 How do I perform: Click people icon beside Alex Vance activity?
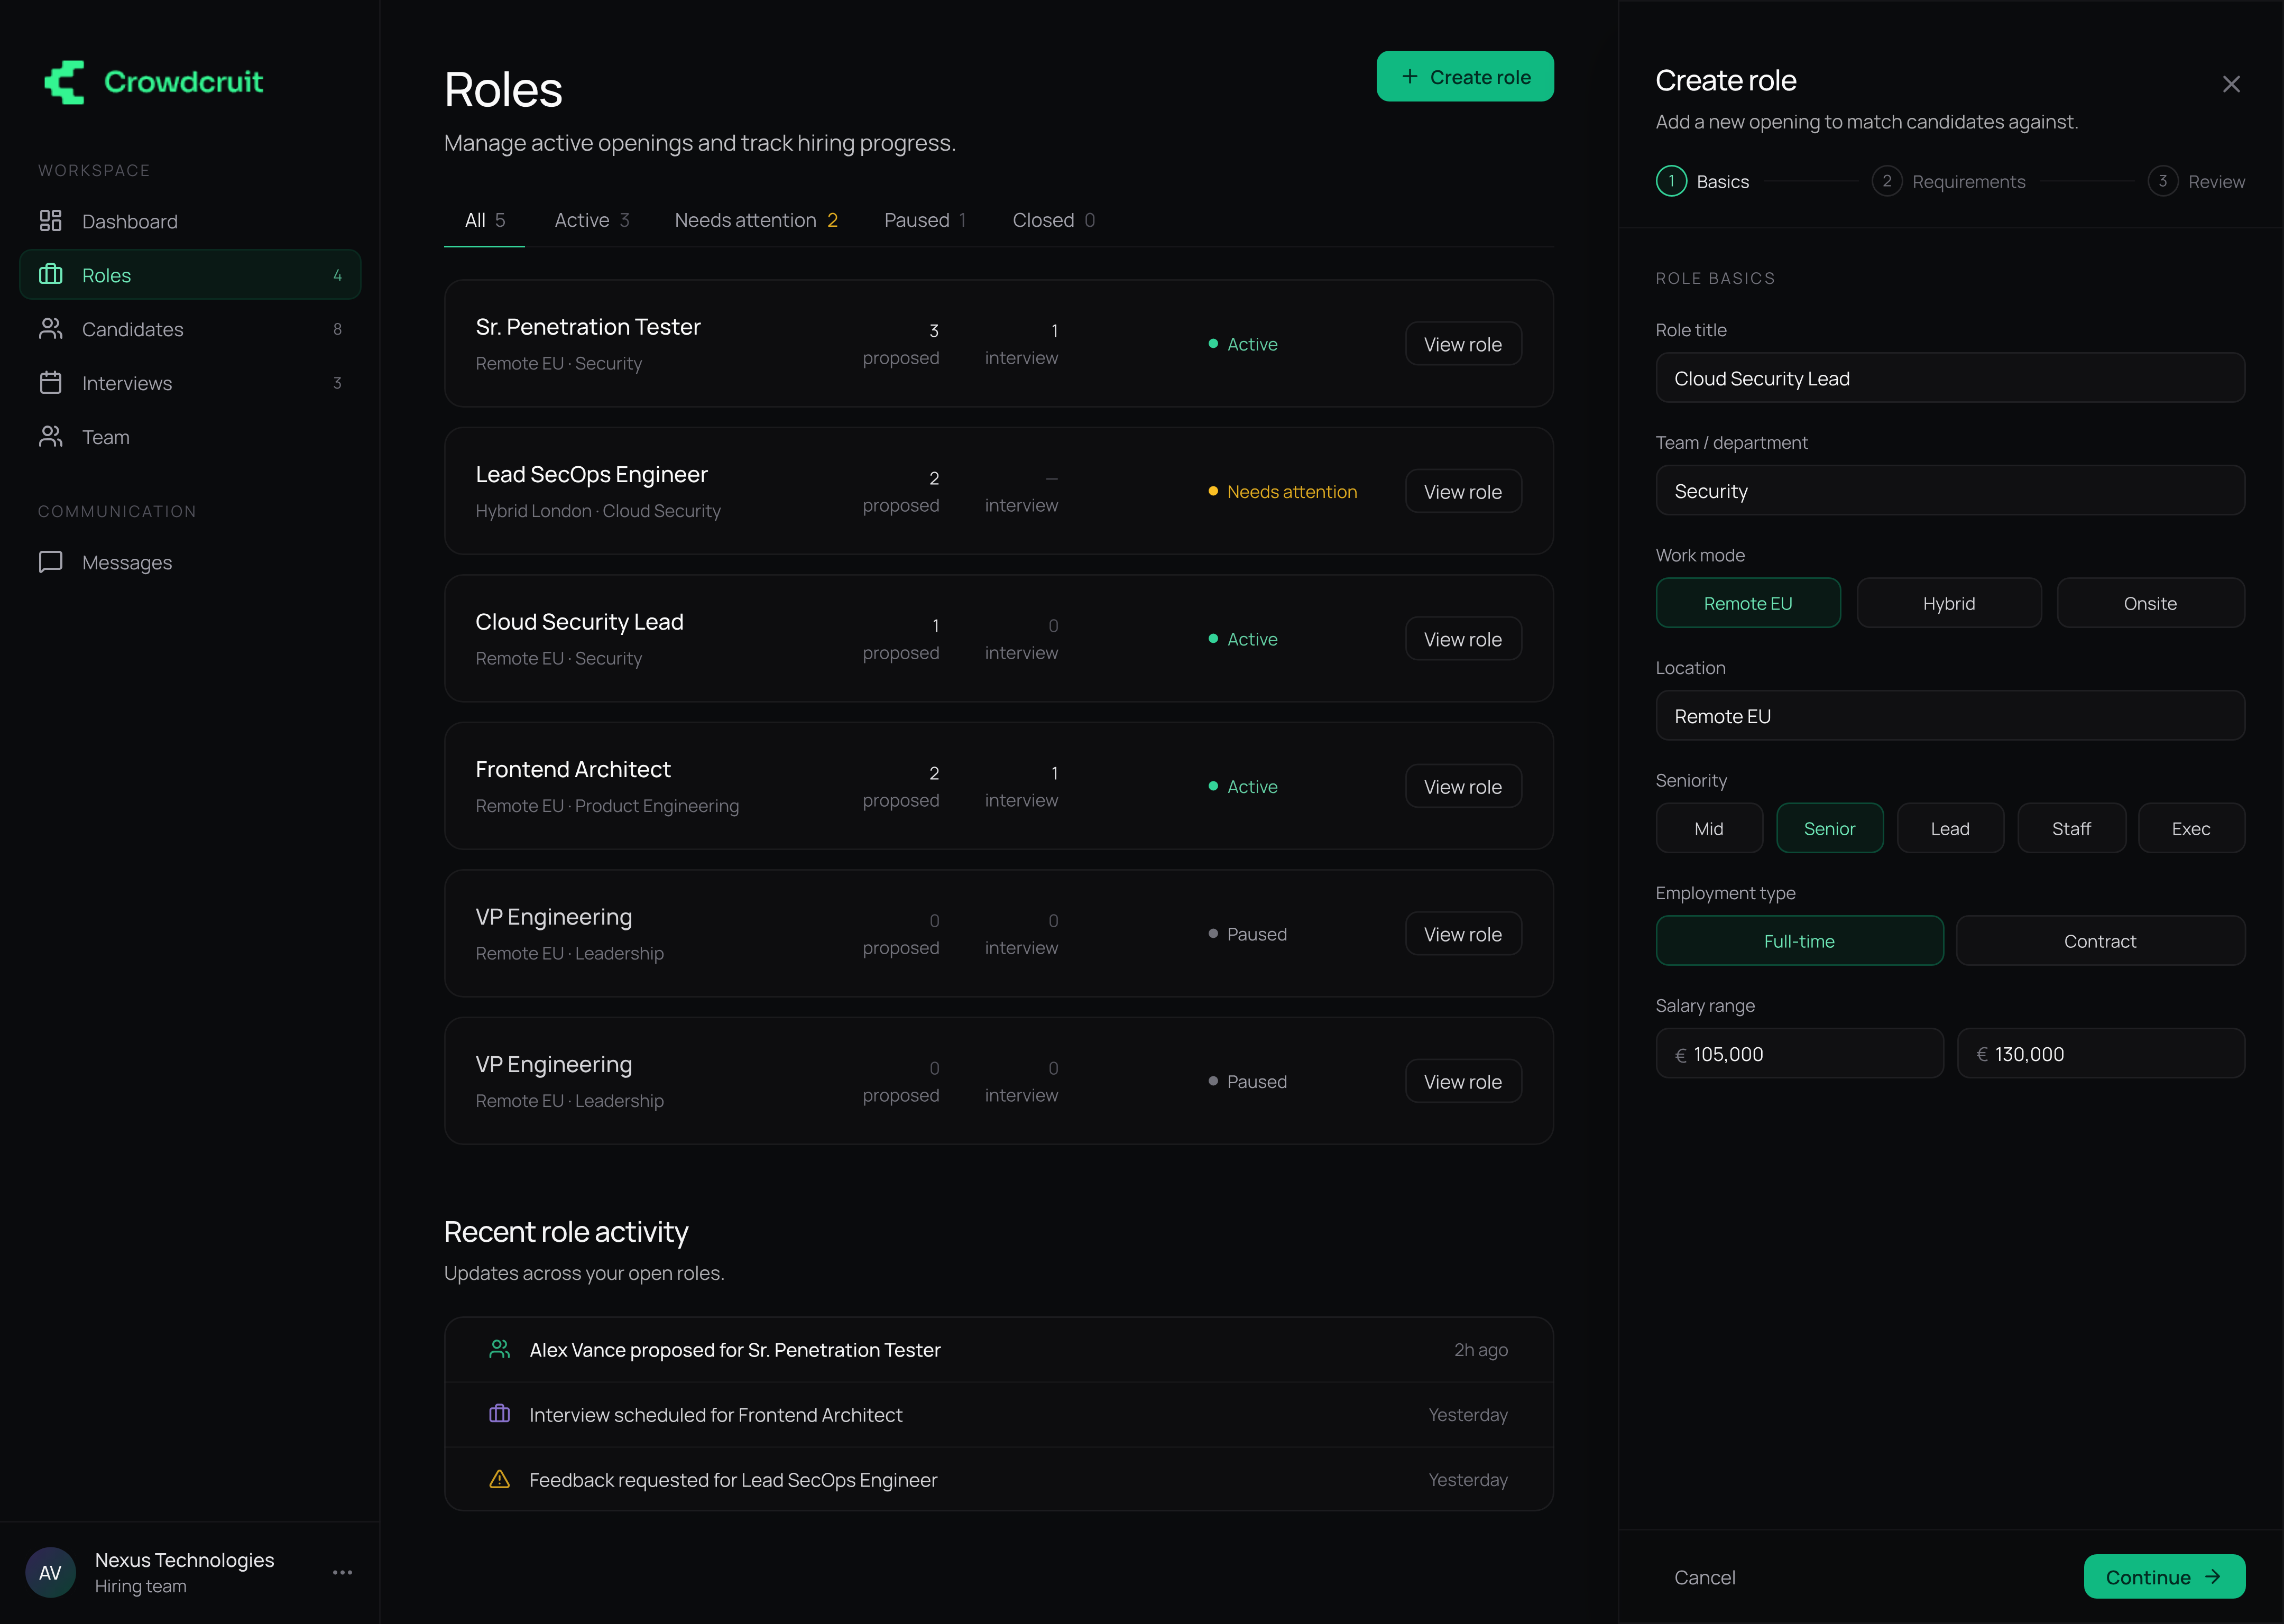(499, 1349)
